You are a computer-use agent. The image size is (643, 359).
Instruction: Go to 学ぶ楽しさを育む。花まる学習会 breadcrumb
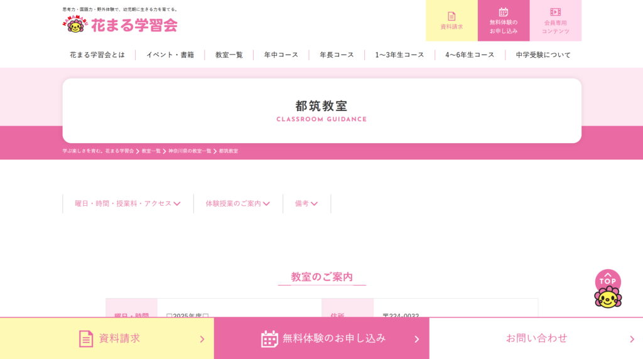pos(98,151)
